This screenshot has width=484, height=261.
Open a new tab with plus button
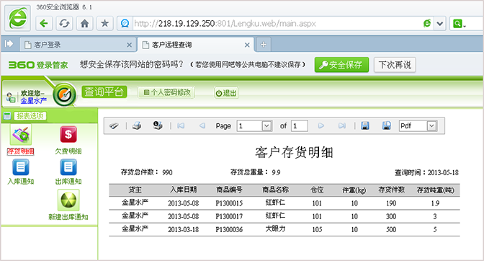click(x=264, y=45)
